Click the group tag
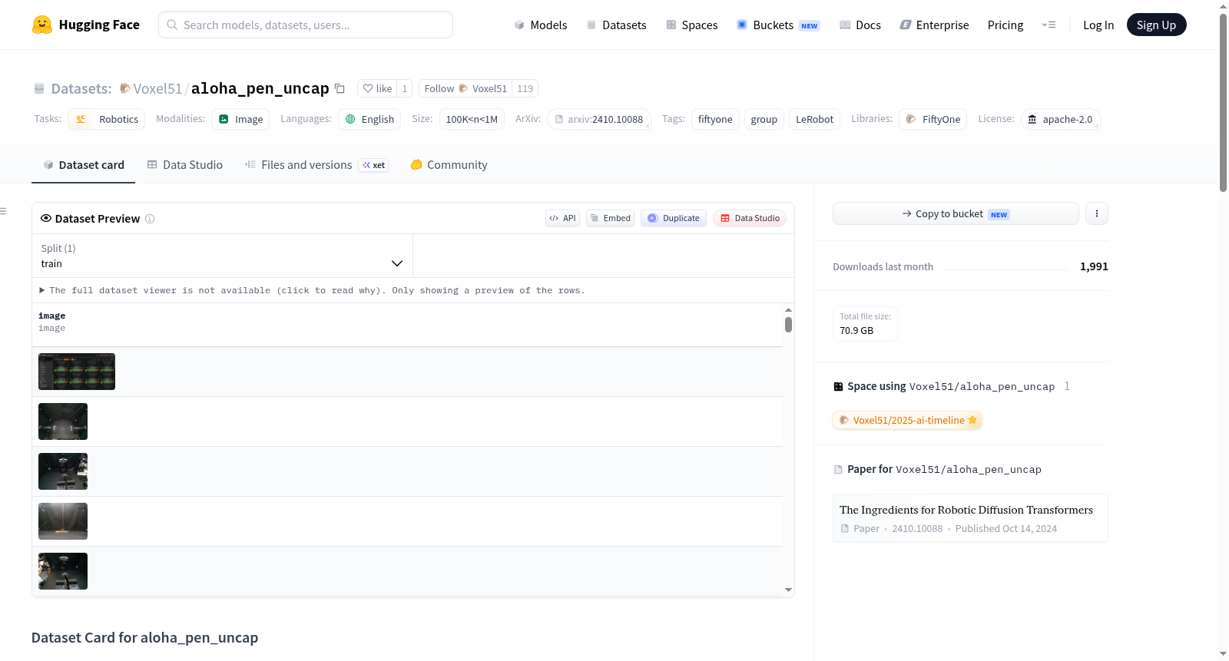The height and width of the screenshot is (661, 1229). tap(764, 119)
